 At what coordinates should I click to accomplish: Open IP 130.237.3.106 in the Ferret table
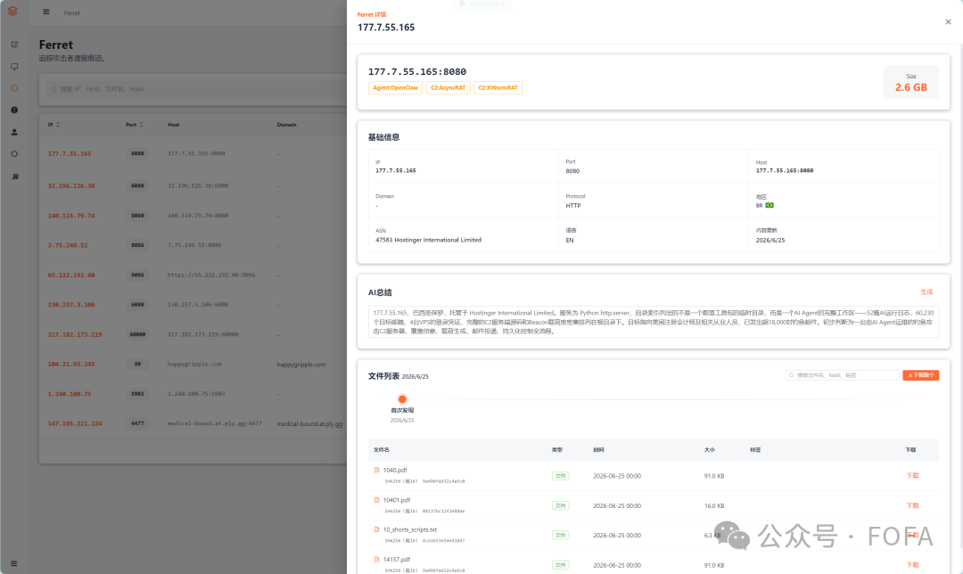[x=71, y=305]
